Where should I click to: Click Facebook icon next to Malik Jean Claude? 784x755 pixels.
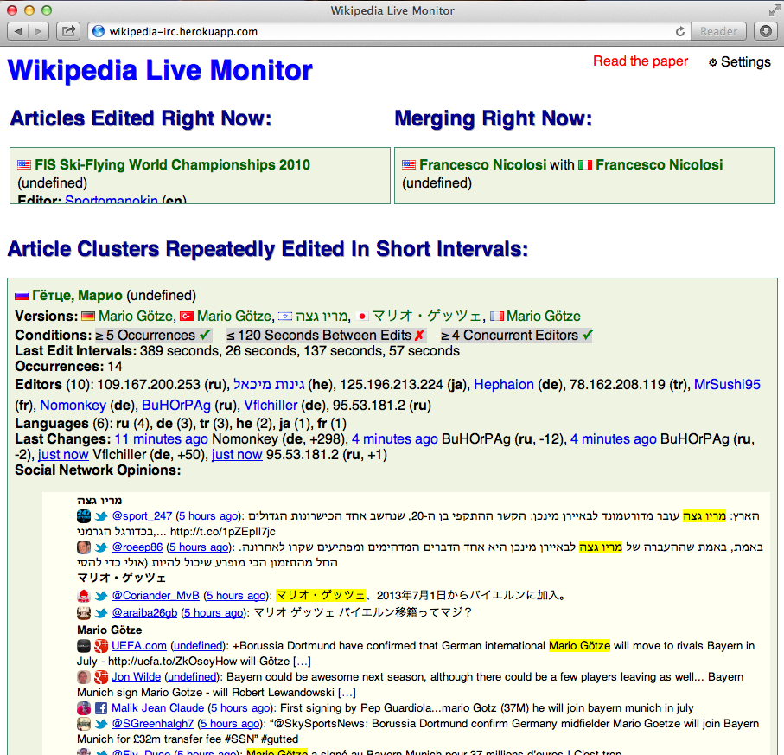pos(100,707)
